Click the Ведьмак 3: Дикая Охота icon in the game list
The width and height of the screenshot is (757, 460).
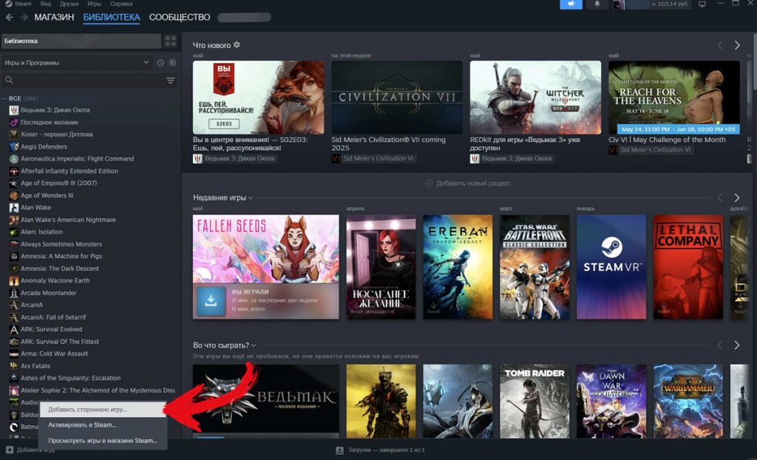[14, 110]
